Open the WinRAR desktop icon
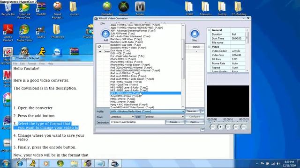 pos(41,9)
